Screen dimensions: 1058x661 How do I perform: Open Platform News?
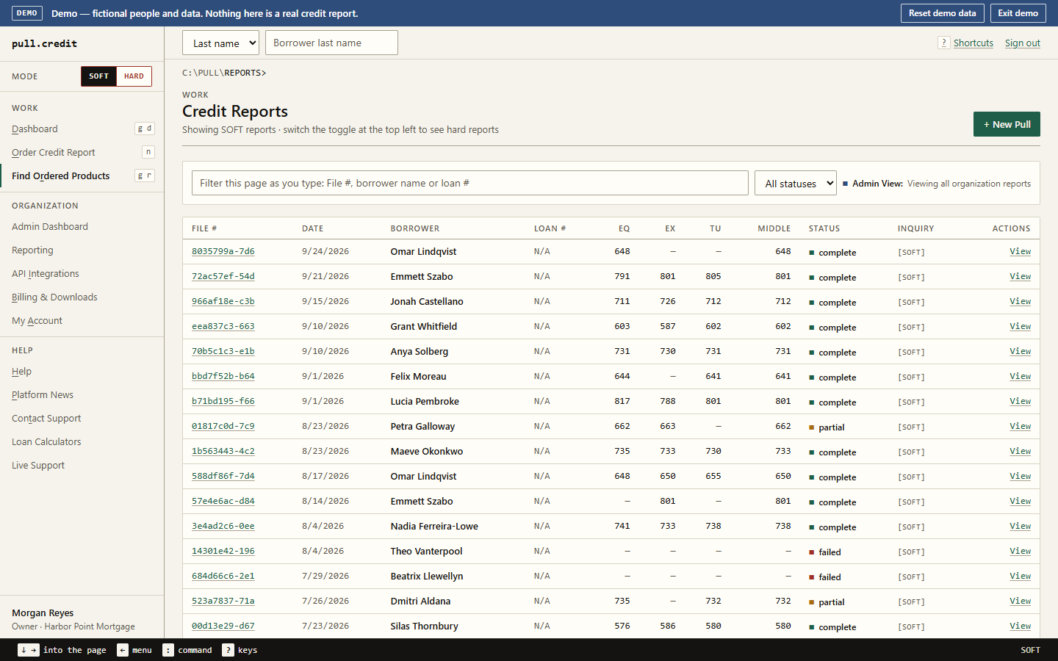pos(43,394)
